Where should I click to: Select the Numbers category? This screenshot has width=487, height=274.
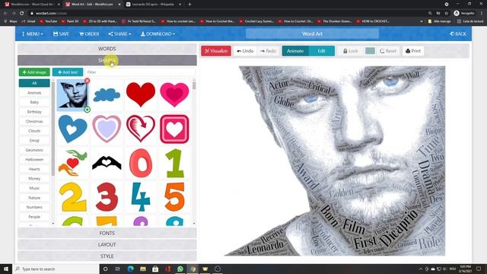[34, 207]
